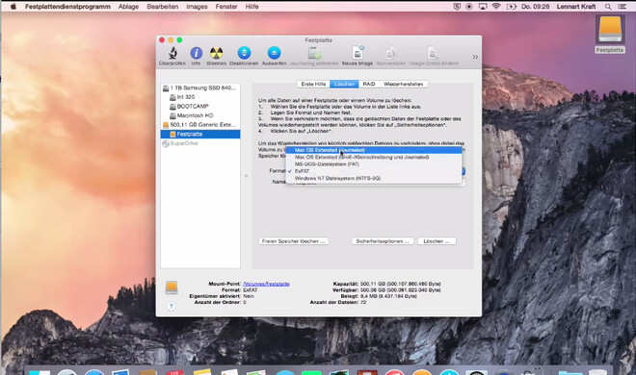Choose MS-DOS-Dateisystem (FAT) format

point(374,164)
